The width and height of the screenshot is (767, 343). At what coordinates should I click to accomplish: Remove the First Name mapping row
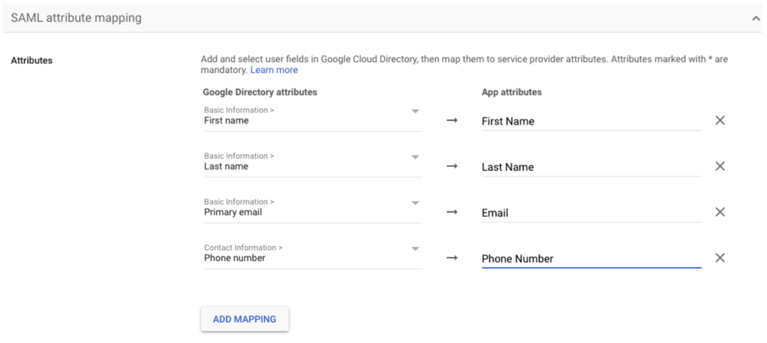coord(719,120)
